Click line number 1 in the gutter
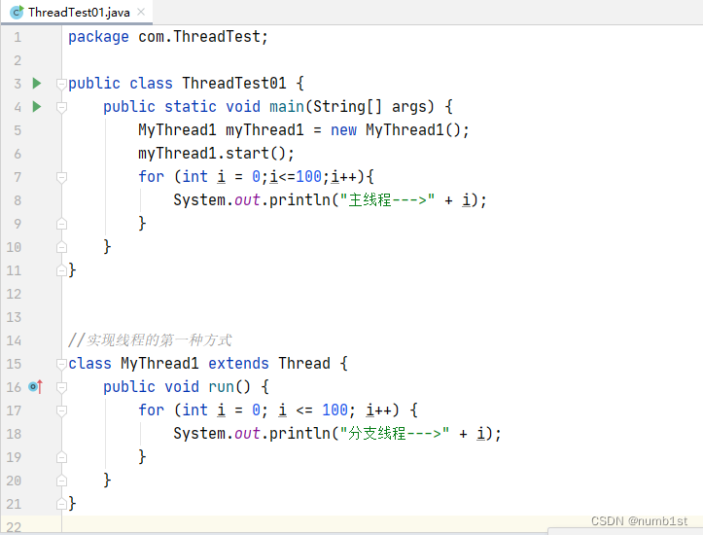The width and height of the screenshot is (703, 535). [18, 37]
